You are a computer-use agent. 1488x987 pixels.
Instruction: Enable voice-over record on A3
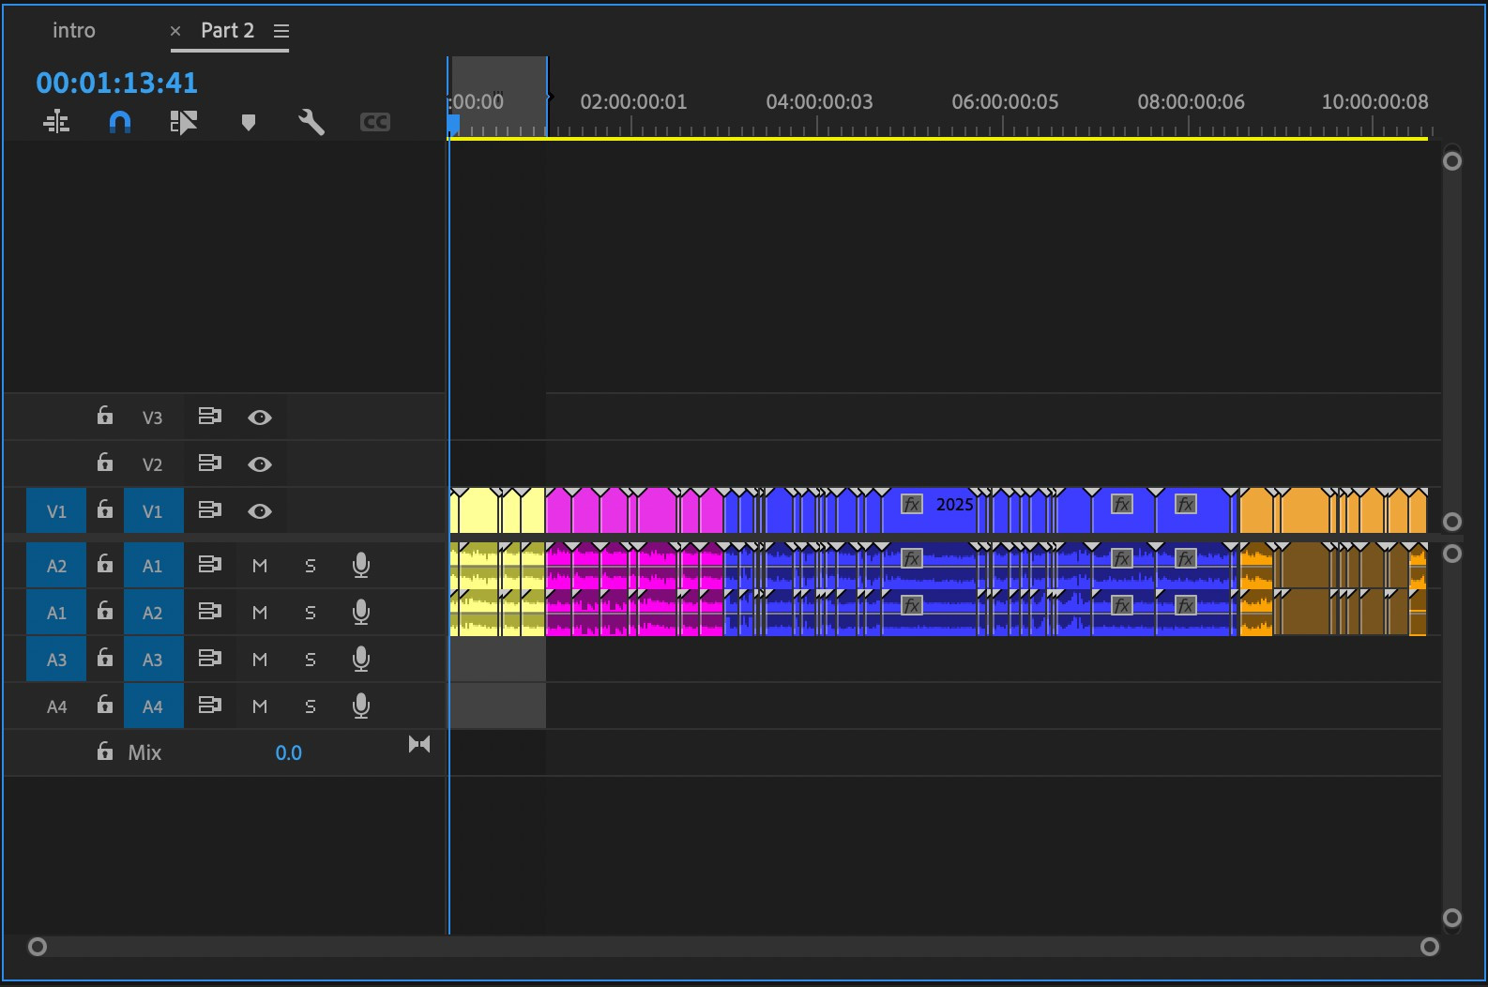pyautogui.click(x=361, y=659)
